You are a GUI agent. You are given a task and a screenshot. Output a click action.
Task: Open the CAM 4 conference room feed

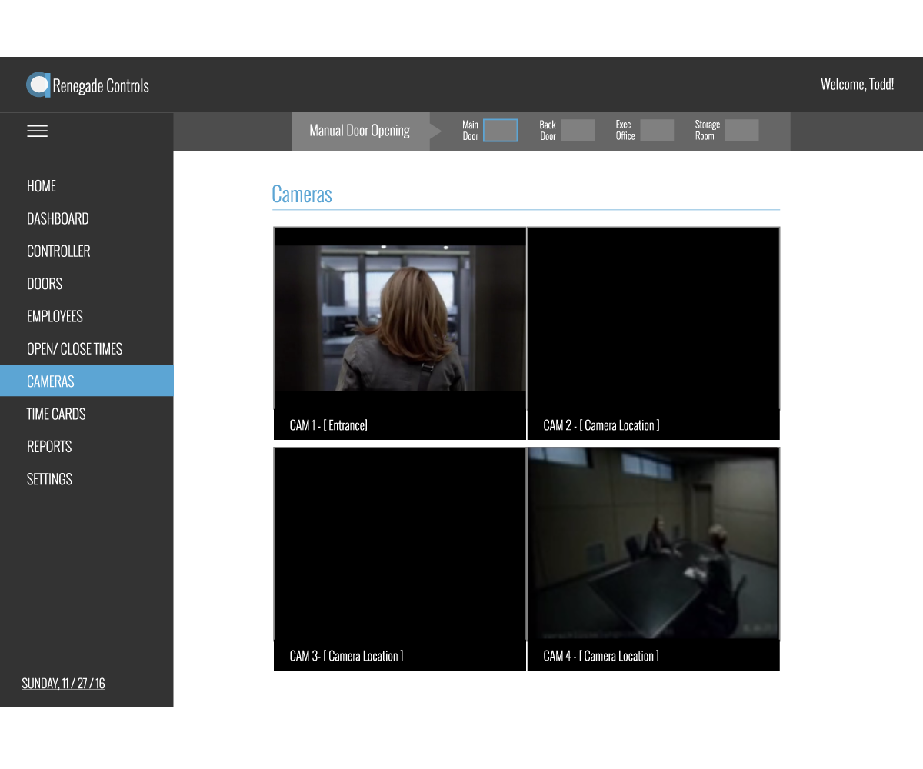coord(653,543)
